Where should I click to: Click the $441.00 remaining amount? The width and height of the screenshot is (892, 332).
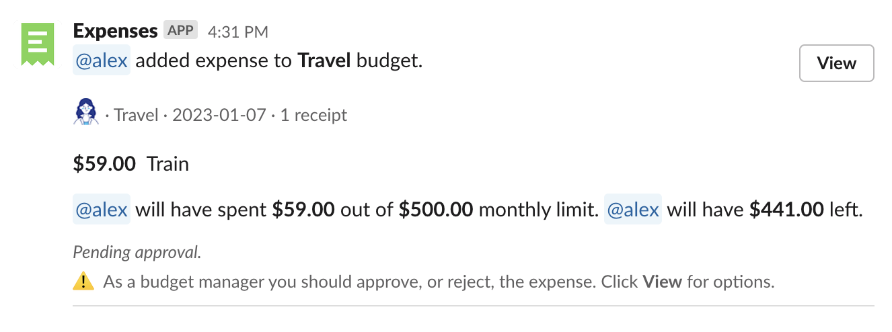786,210
